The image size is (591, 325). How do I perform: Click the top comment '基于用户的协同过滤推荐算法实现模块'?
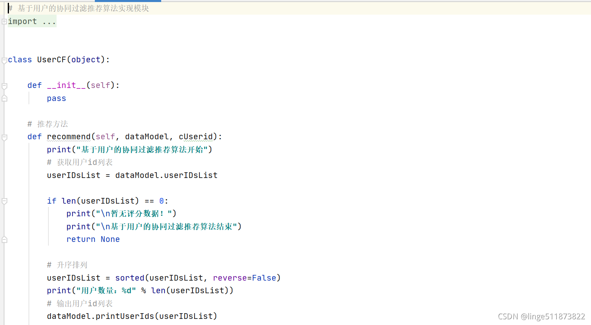click(83, 8)
